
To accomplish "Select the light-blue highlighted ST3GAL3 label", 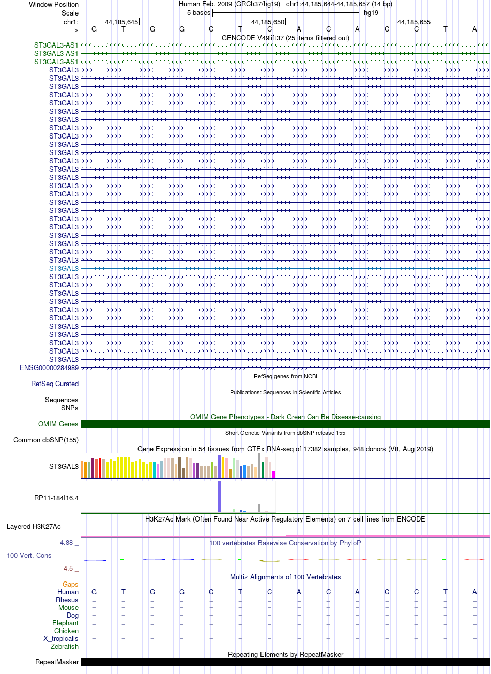I will click(x=64, y=269).
